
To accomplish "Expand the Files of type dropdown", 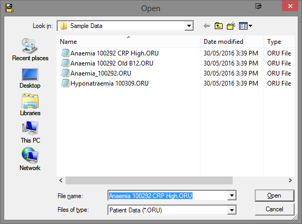I will click(232, 210).
